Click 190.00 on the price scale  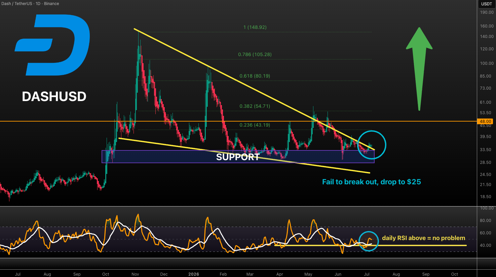point(487,12)
